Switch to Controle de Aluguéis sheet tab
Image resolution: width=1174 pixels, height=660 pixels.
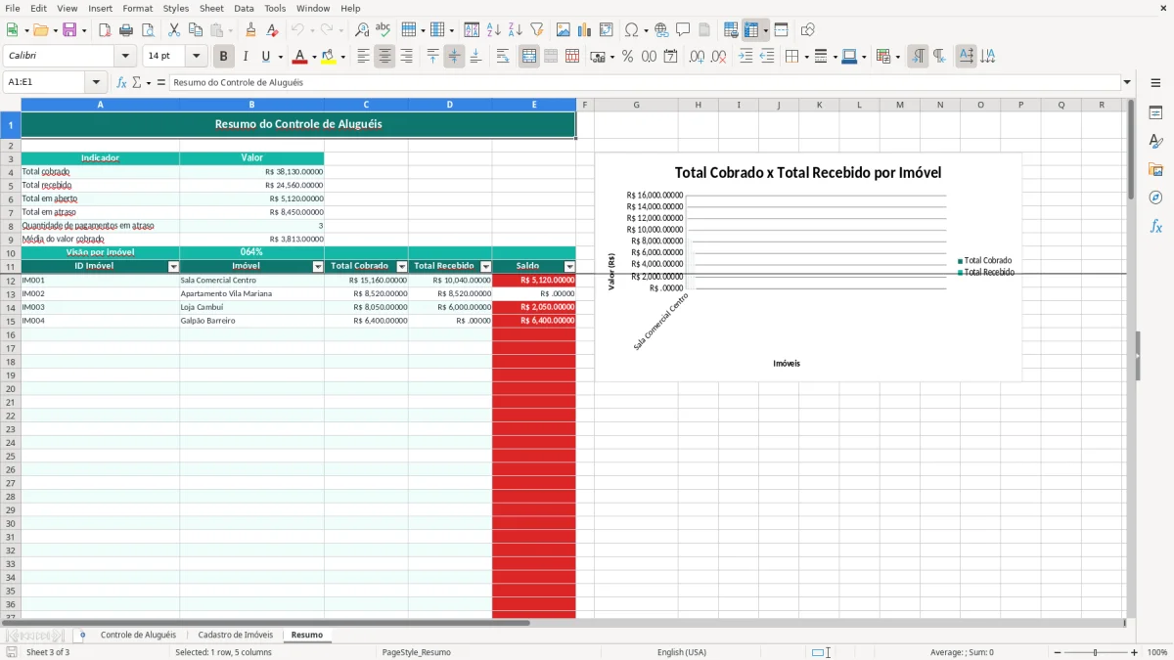(138, 635)
